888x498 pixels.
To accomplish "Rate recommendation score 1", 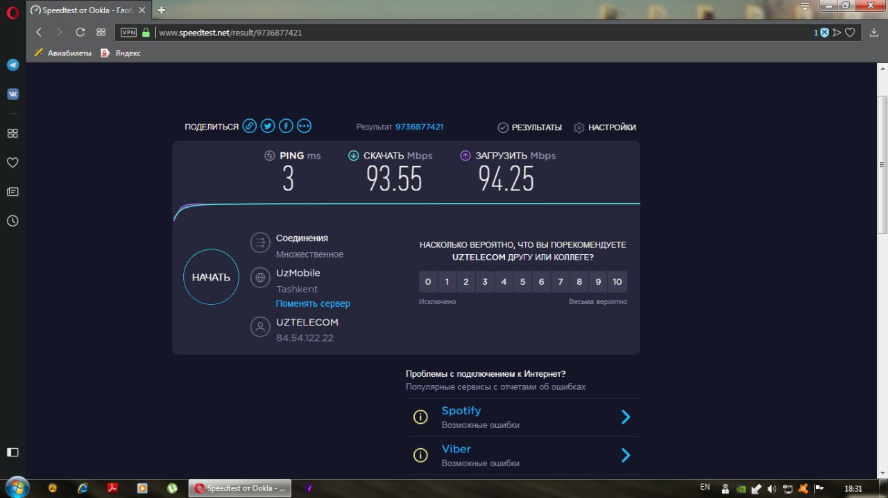I will click(x=447, y=282).
